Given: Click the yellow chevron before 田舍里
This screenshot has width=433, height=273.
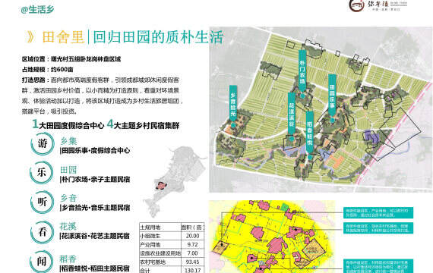Looking at the screenshot, I should tap(30, 36).
